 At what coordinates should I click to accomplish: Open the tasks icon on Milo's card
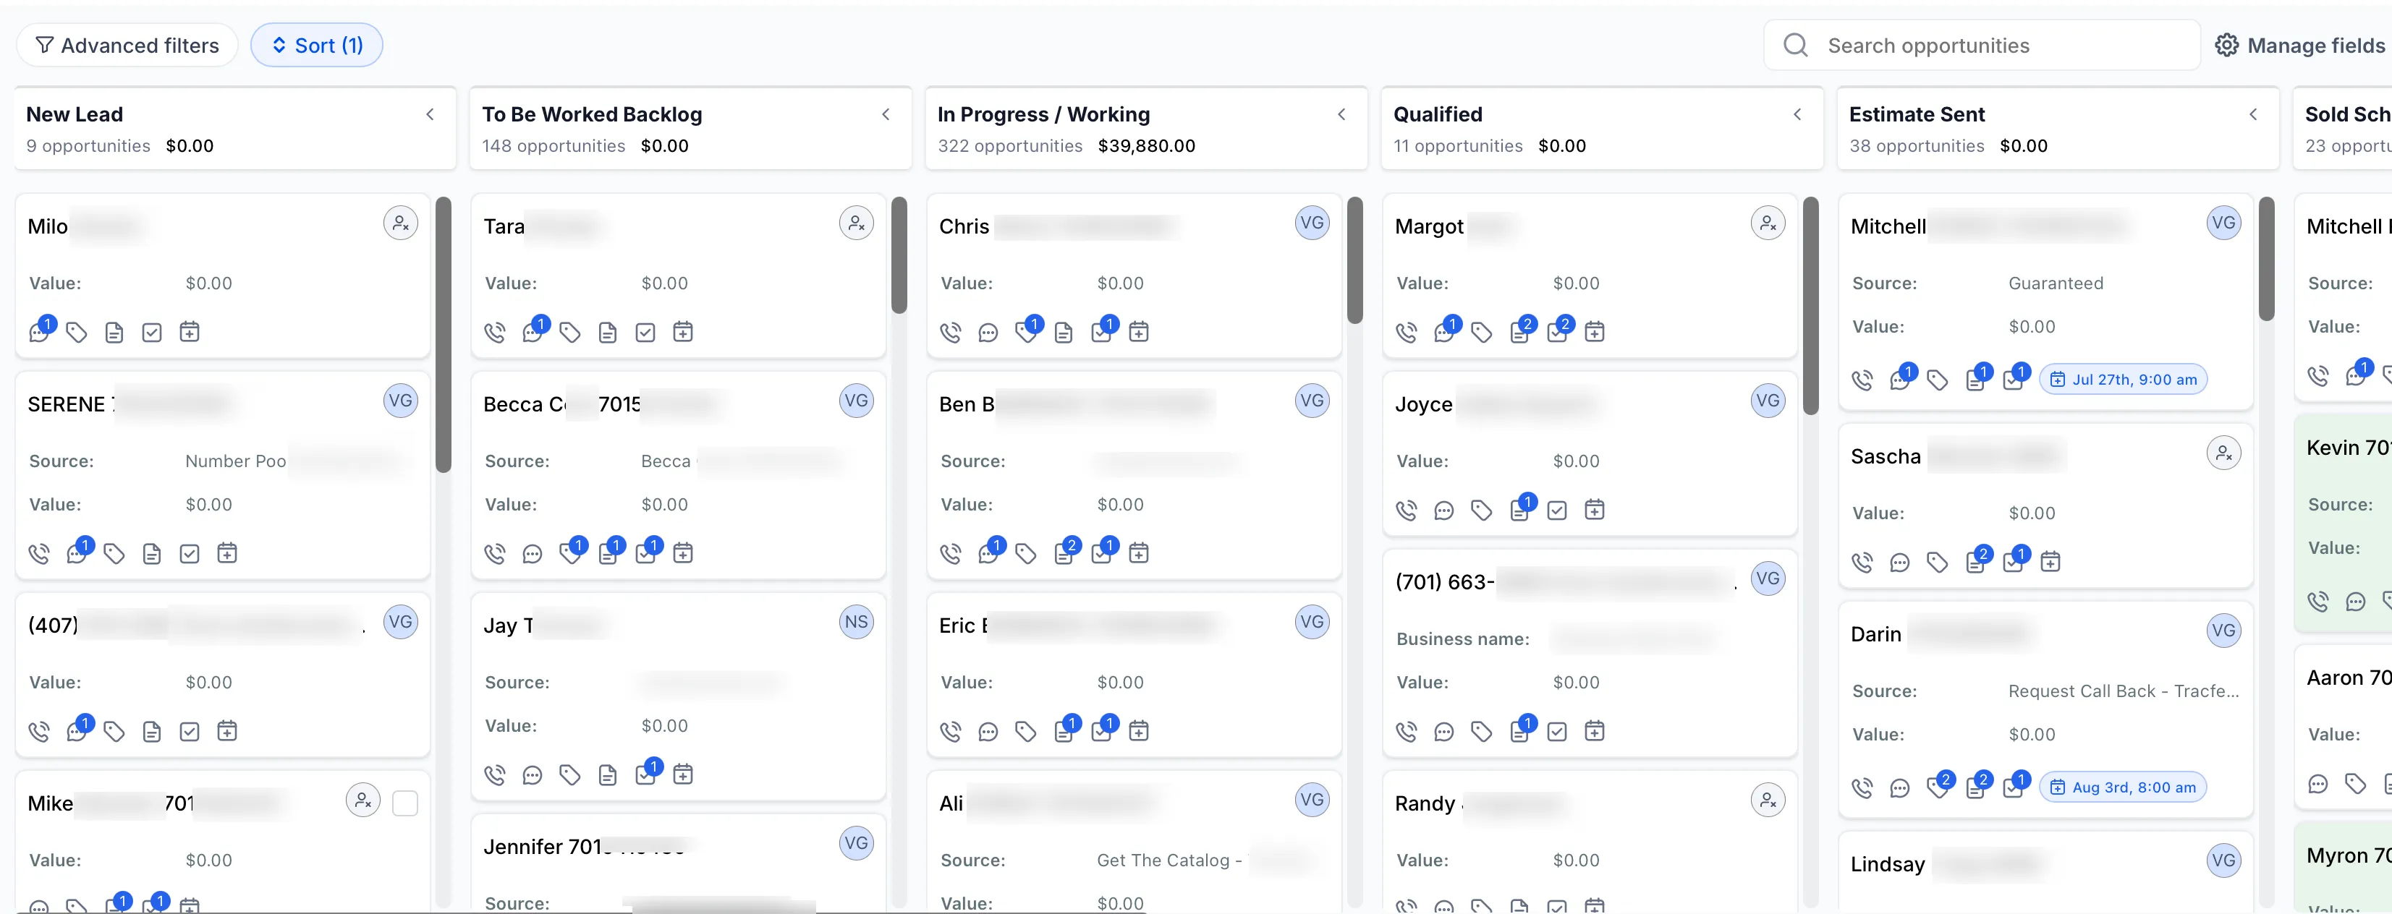tap(152, 332)
